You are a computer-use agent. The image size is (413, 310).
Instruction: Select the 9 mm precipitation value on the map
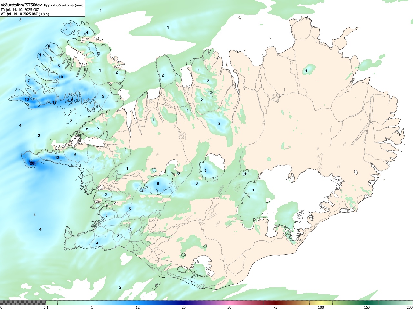72,99
